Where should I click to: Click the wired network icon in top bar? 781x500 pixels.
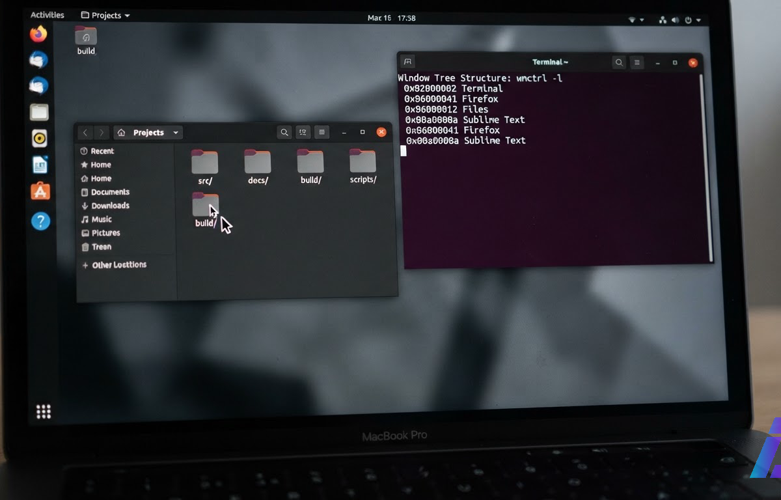click(x=663, y=20)
